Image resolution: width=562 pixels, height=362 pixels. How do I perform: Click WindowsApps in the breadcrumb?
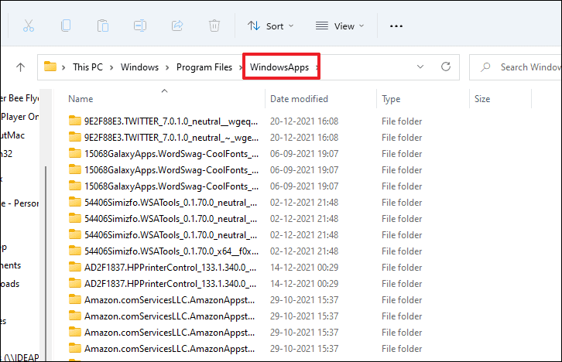point(279,67)
